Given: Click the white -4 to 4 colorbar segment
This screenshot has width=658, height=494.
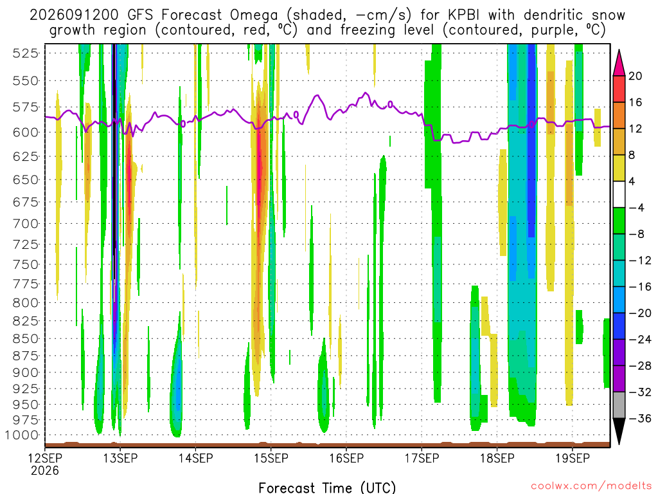Looking at the screenshot, I should point(619,194).
